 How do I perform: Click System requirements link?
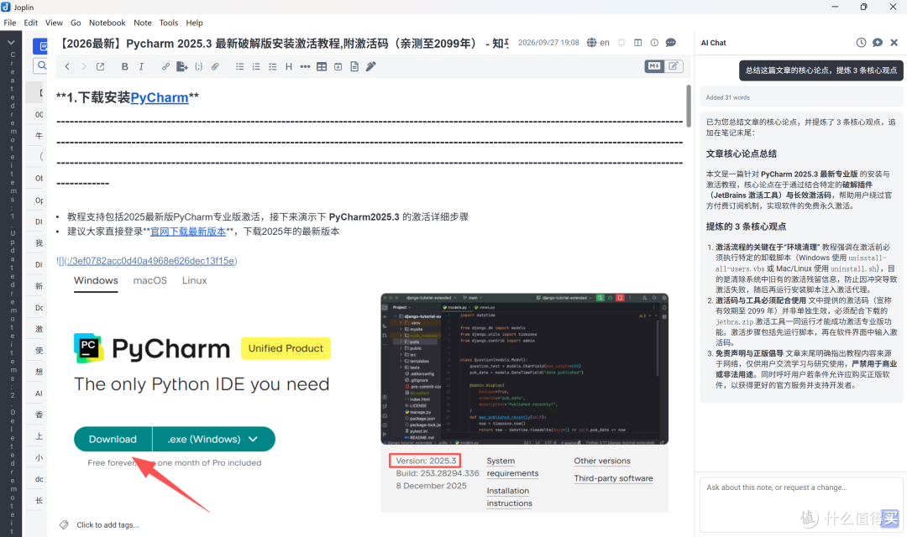pyautogui.click(x=512, y=467)
